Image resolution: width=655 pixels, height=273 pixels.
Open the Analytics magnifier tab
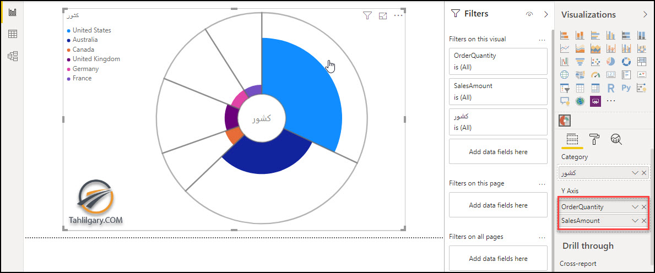[x=616, y=139]
